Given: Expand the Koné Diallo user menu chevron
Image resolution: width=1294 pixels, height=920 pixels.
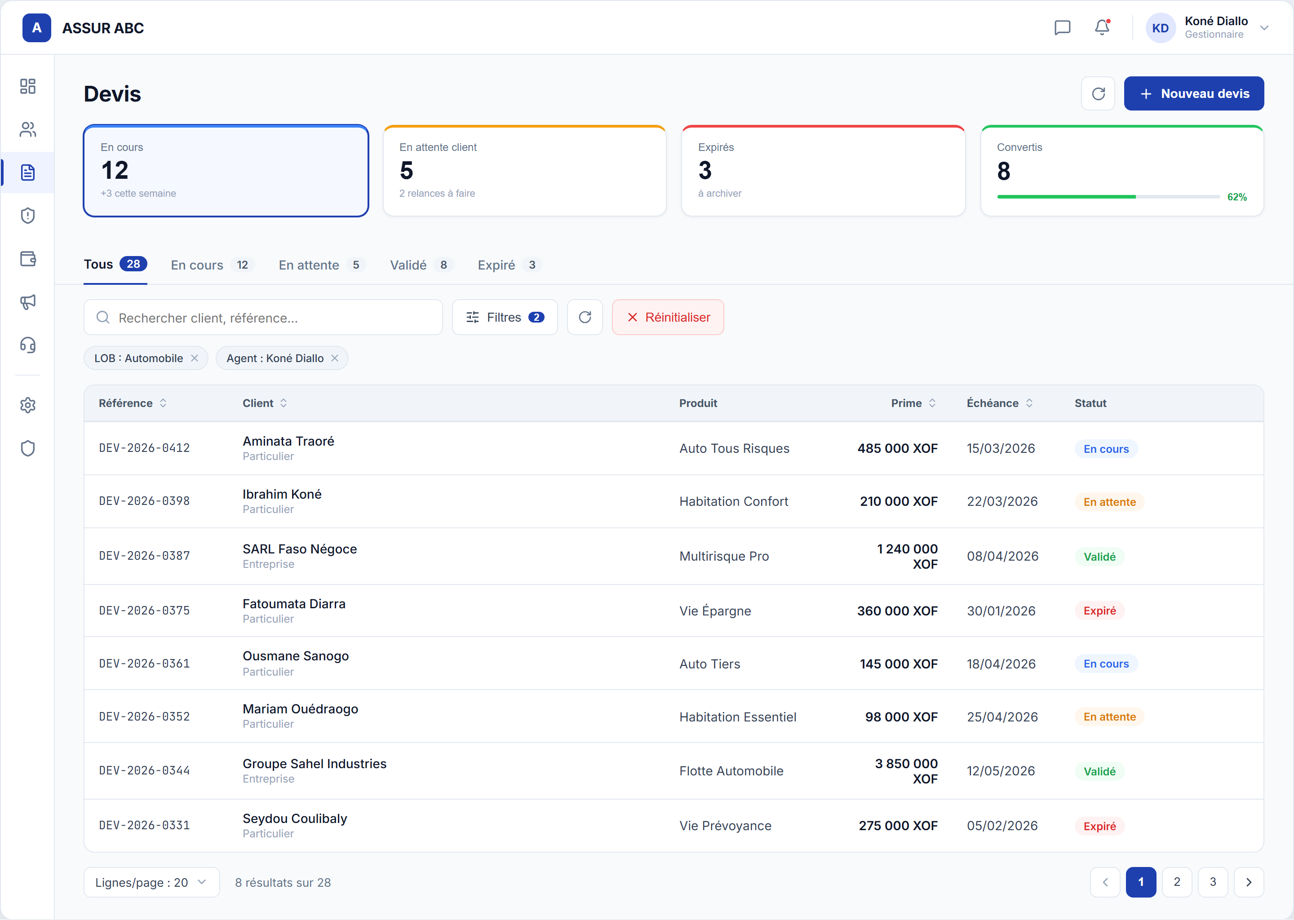Looking at the screenshot, I should tap(1264, 28).
